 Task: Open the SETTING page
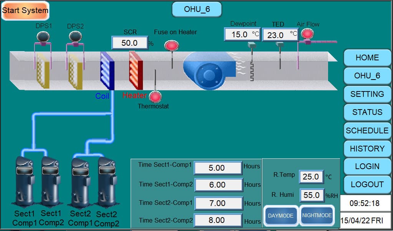pos(367,94)
